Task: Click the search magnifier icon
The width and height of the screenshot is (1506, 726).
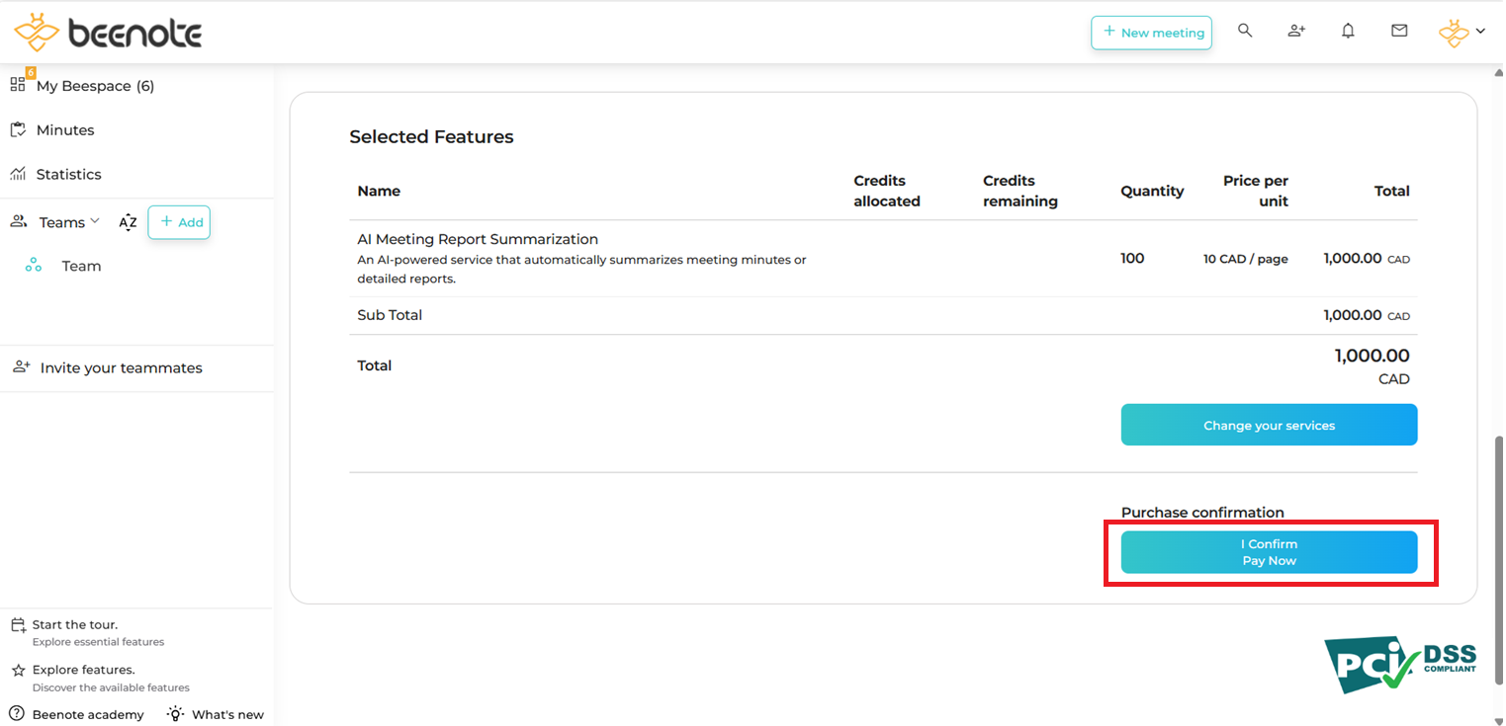Action: [x=1245, y=32]
